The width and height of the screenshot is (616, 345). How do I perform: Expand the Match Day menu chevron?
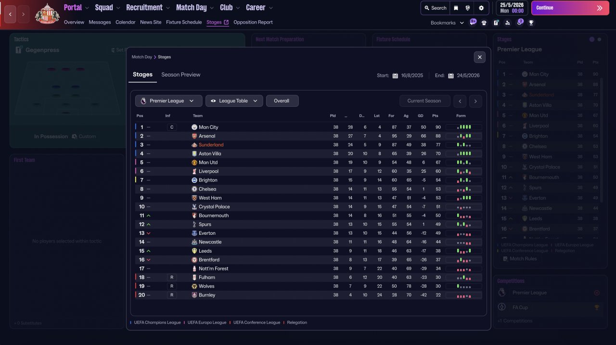pyautogui.click(x=212, y=8)
